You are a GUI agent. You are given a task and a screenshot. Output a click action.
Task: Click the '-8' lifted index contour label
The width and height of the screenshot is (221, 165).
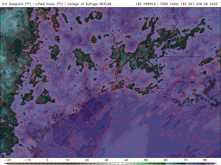click(x=73, y=47)
